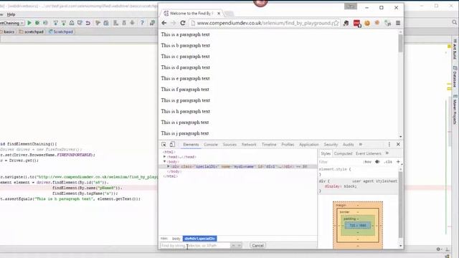This screenshot has height=258, width=459.
Task: Open the Help menu in IntelliJ
Action: (11, 14)
